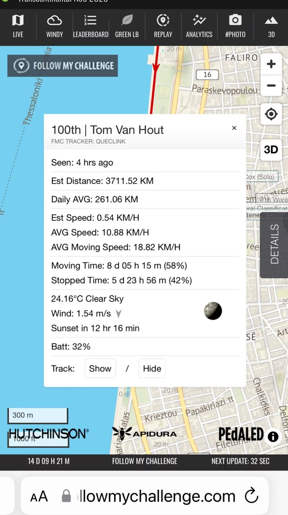Open the GREEN LB leaf icon

tap(127, 26)
